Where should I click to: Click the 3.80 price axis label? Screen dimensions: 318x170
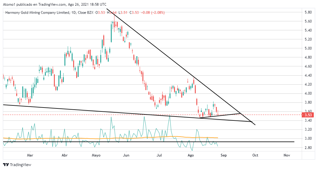(x=308, y=102)
